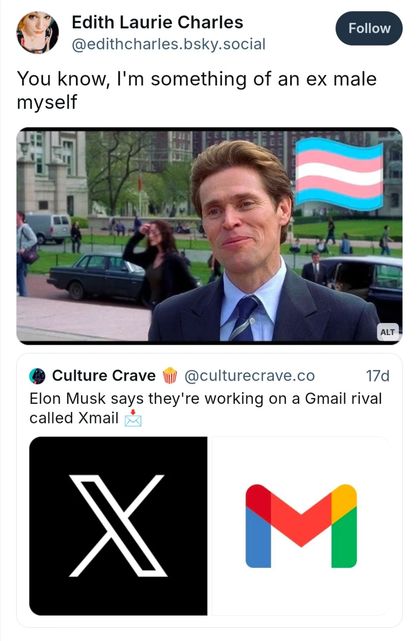The width and height of the screenshot is (419, 641).
Task: Show the ALT text badge on image
Action: [387, 332]
